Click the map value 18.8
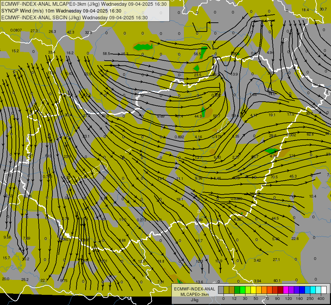331x305 pixels. tap(161, 261)
